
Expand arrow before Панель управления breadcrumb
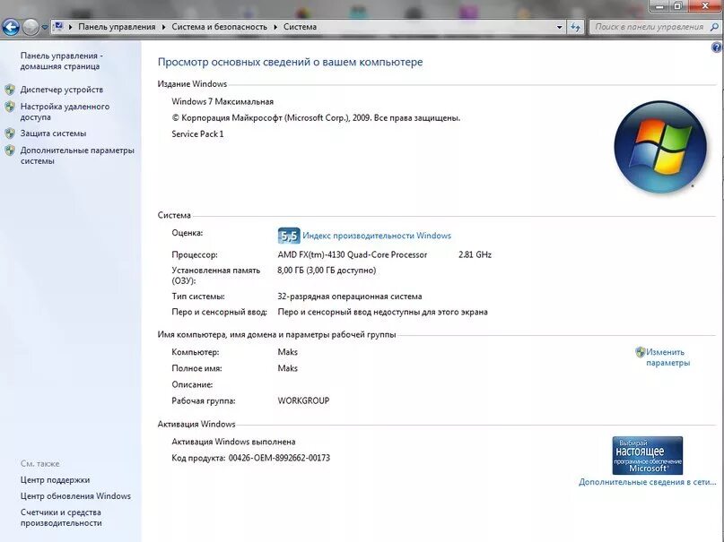click(71, 27)
